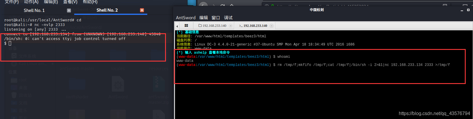473x119 pixels.
Task: Click the 'rm /tmp/f;mkfifo' reverse shell command
Action: pyautogui.click(x=364, y=65)
